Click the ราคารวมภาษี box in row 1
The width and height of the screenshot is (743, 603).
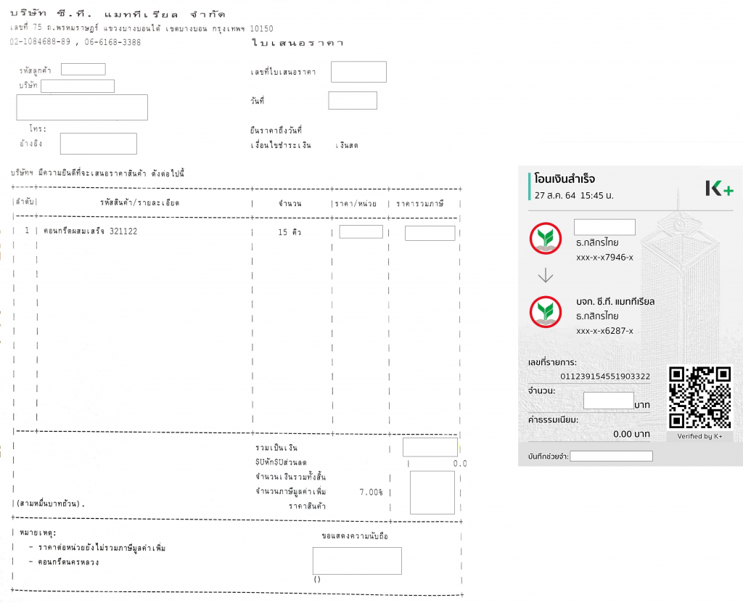[430, 233]
